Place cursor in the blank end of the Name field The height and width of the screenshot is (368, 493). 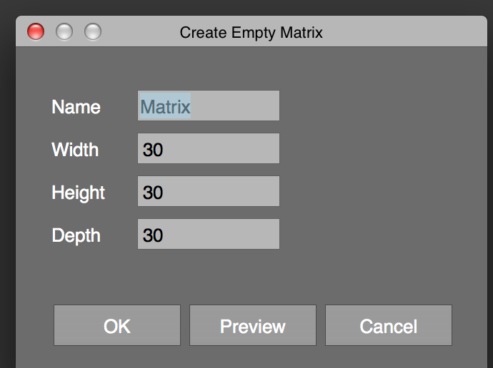point(234,106)
